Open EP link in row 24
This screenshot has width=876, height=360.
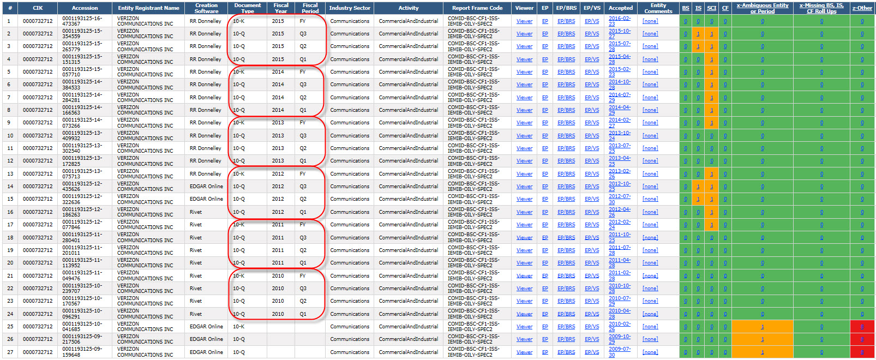coord(545,314)
